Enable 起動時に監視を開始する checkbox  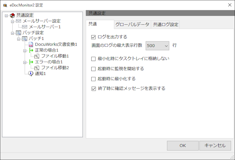pos(93,69)
